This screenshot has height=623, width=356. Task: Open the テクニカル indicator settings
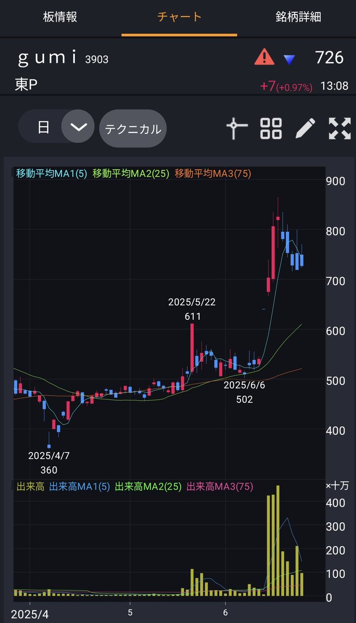coord(133,129)
